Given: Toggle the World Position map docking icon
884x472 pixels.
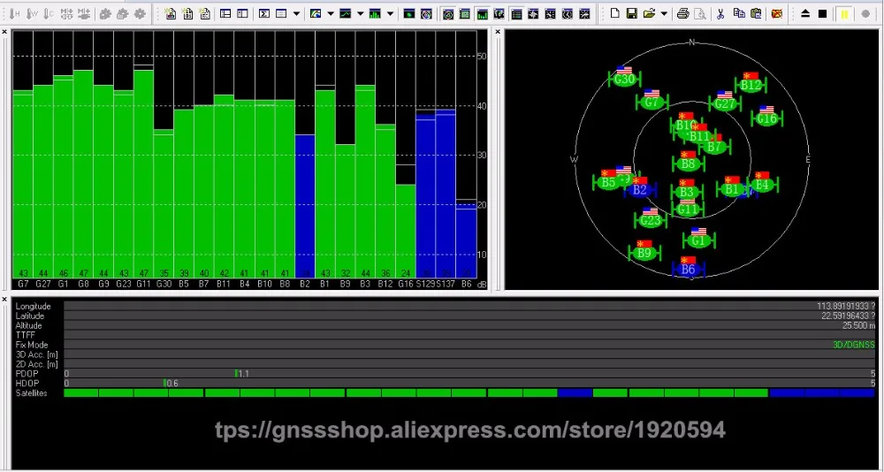Looking at the screenshot, I should 499,13.
